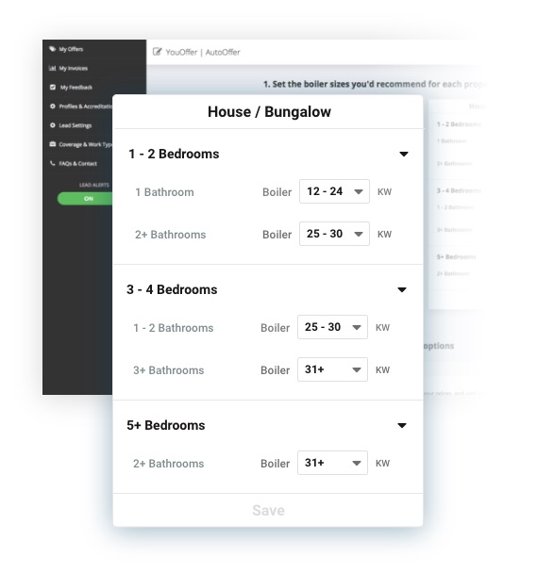Click the 3+ Bathrooms label
The image size is (537, 573).
[168, 370]
